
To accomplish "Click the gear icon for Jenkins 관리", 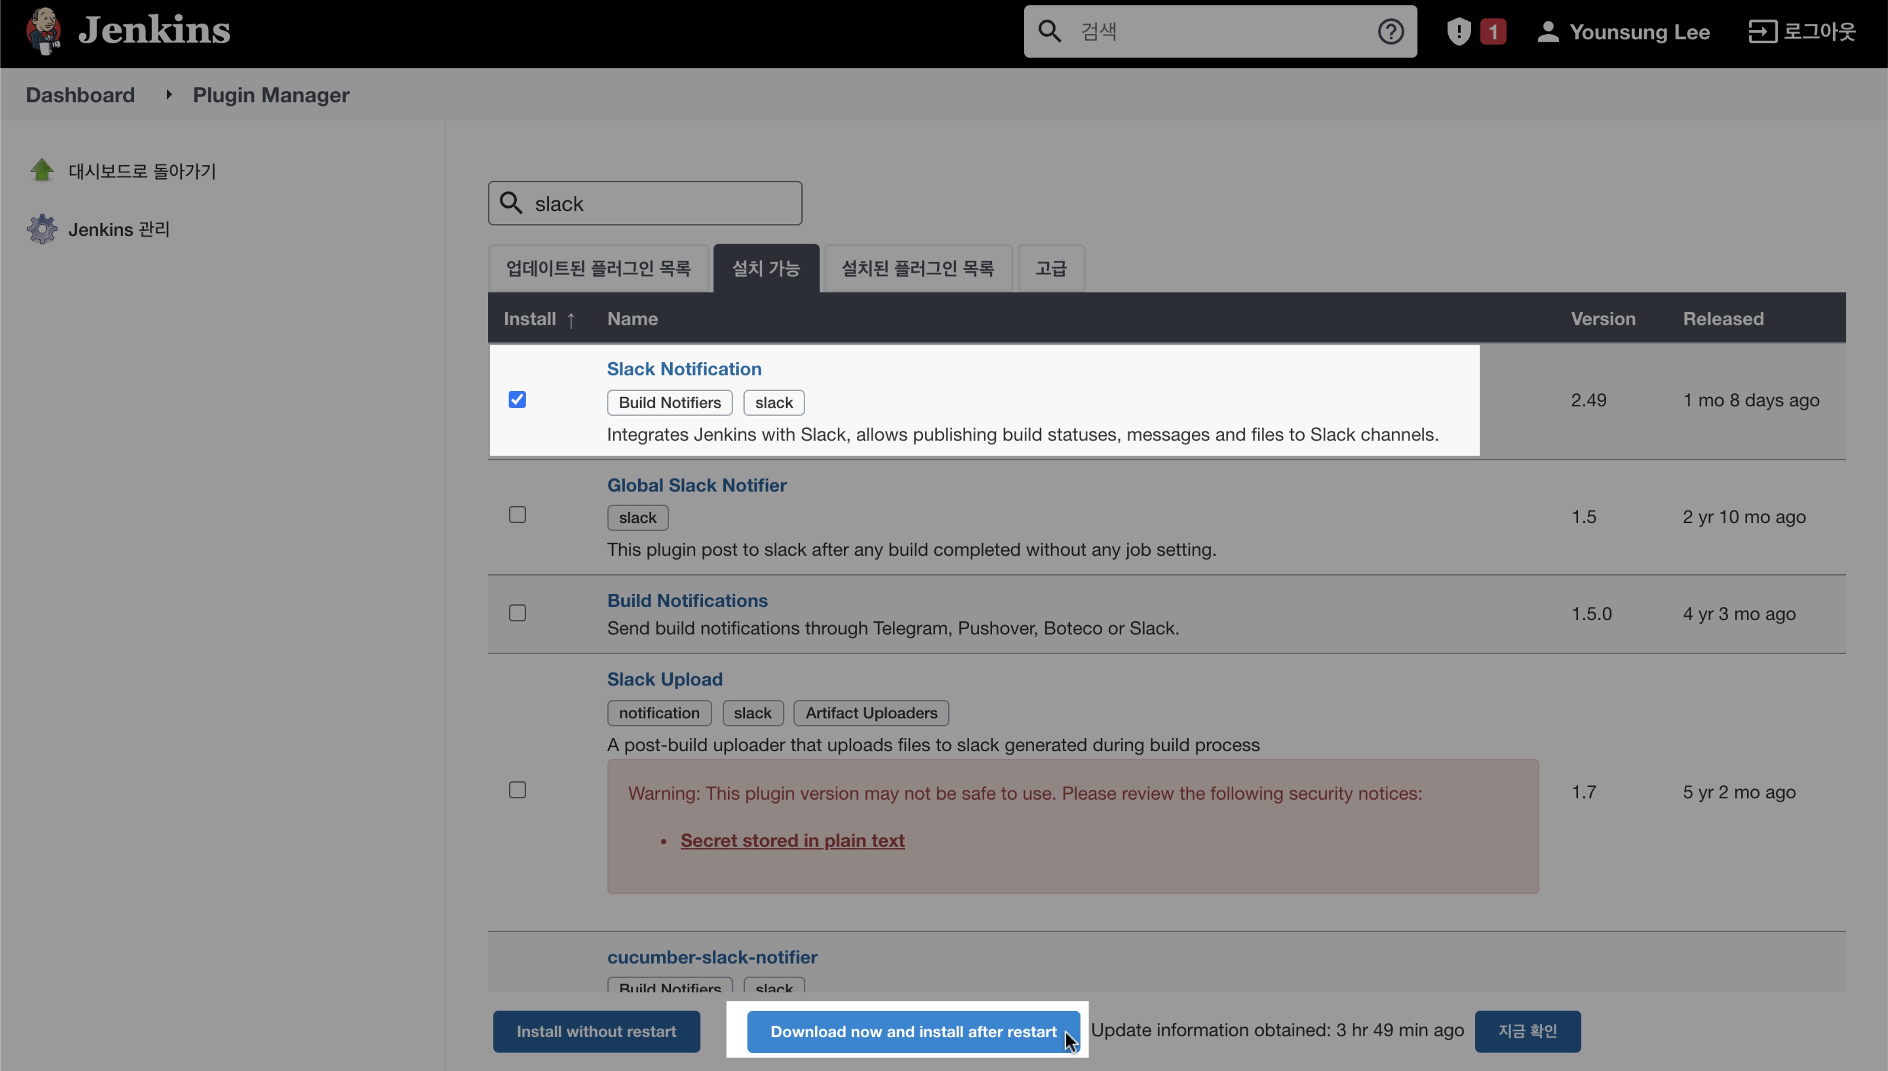I will pos(42,229).
